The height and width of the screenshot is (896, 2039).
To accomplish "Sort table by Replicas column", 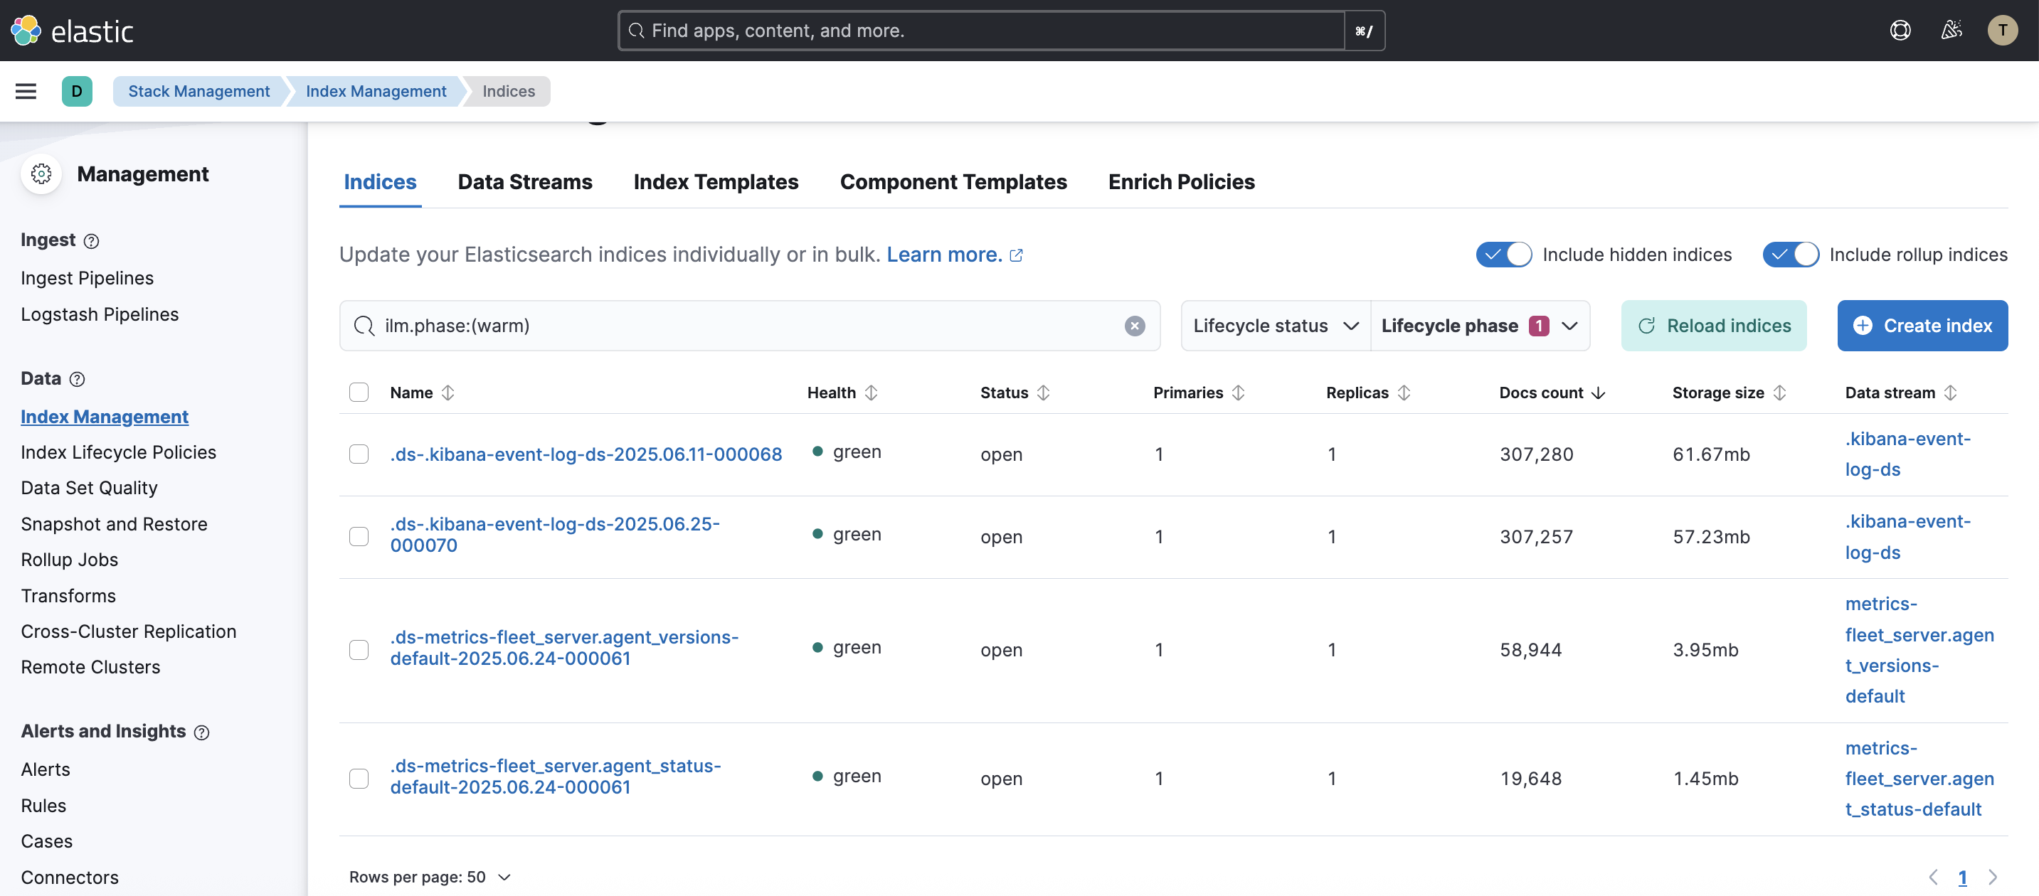I will [1368, 393].
